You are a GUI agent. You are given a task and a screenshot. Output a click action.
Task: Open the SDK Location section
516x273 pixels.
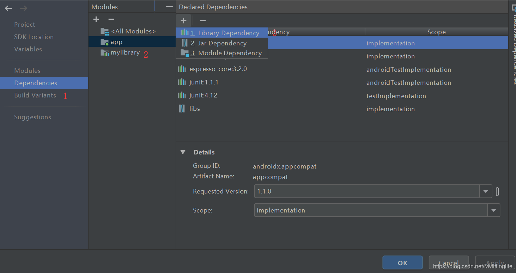click(34, 37)
